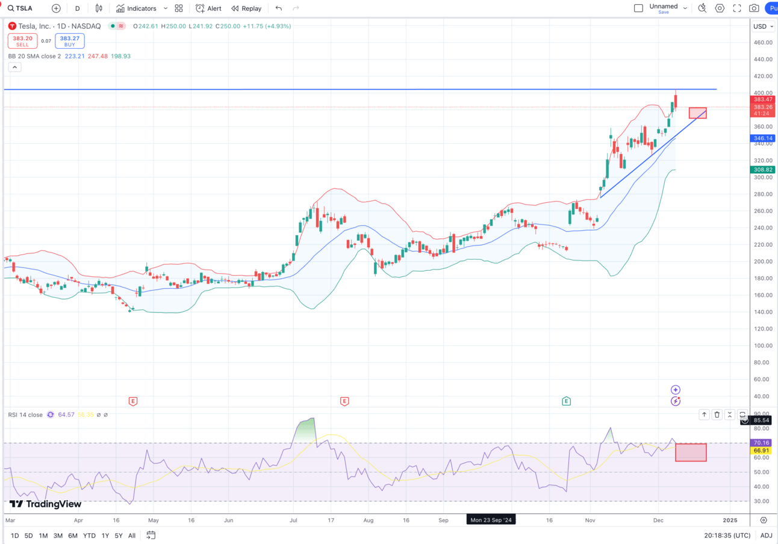Collapse the RSI pane
This screenshot has height=544, width=778.
point(729,415)
